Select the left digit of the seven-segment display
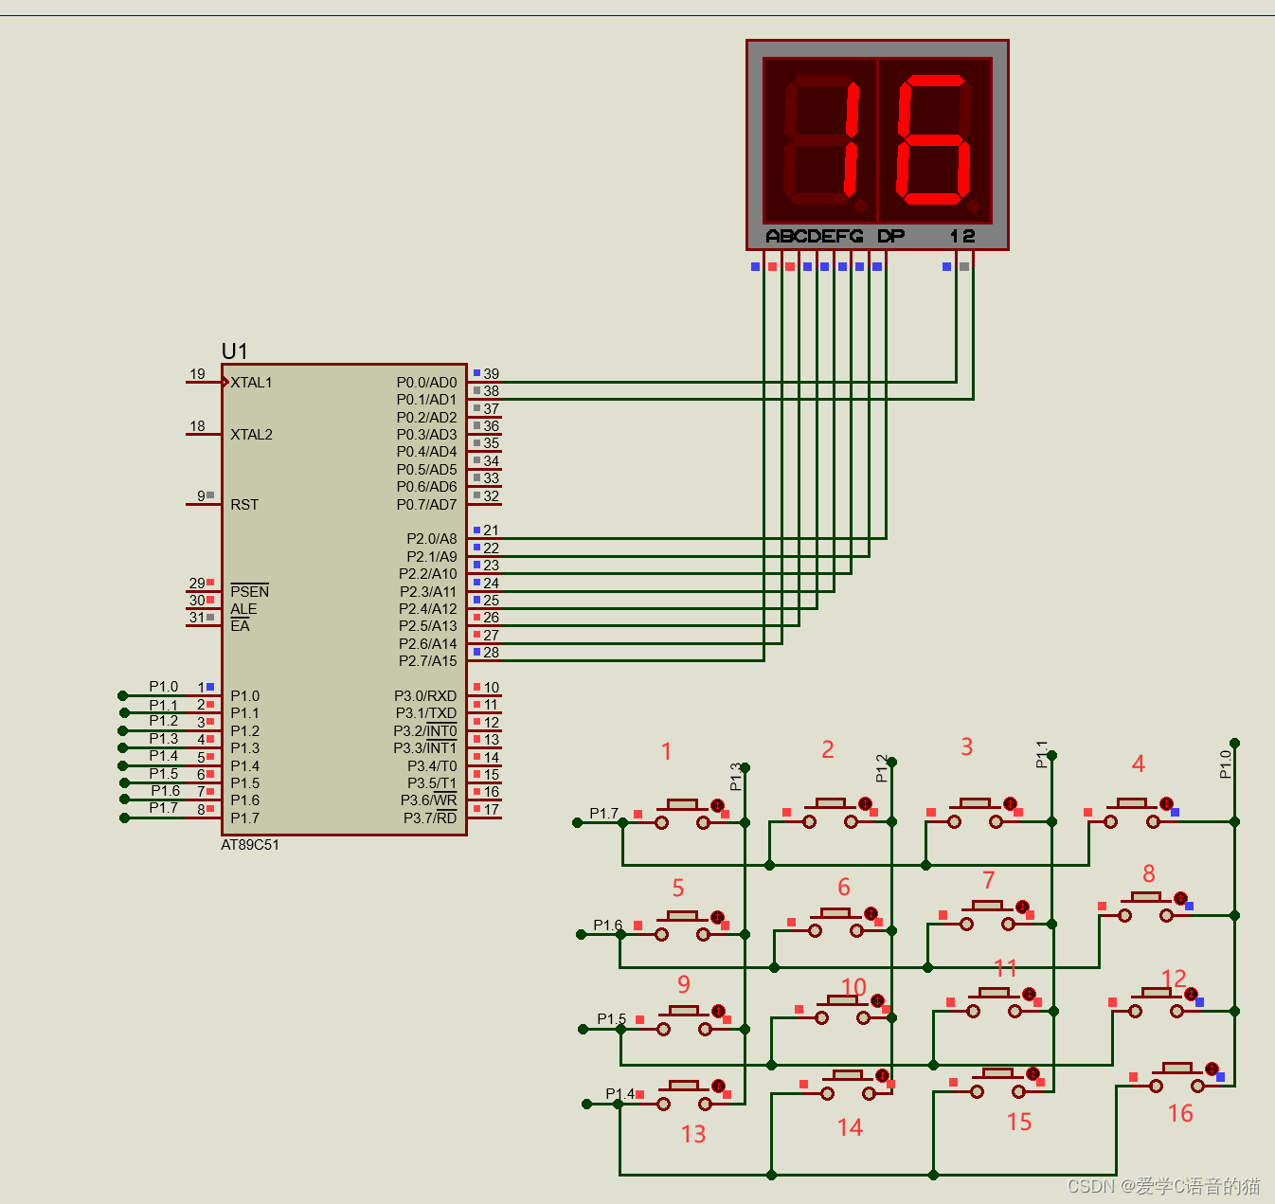 coord(820,141)
